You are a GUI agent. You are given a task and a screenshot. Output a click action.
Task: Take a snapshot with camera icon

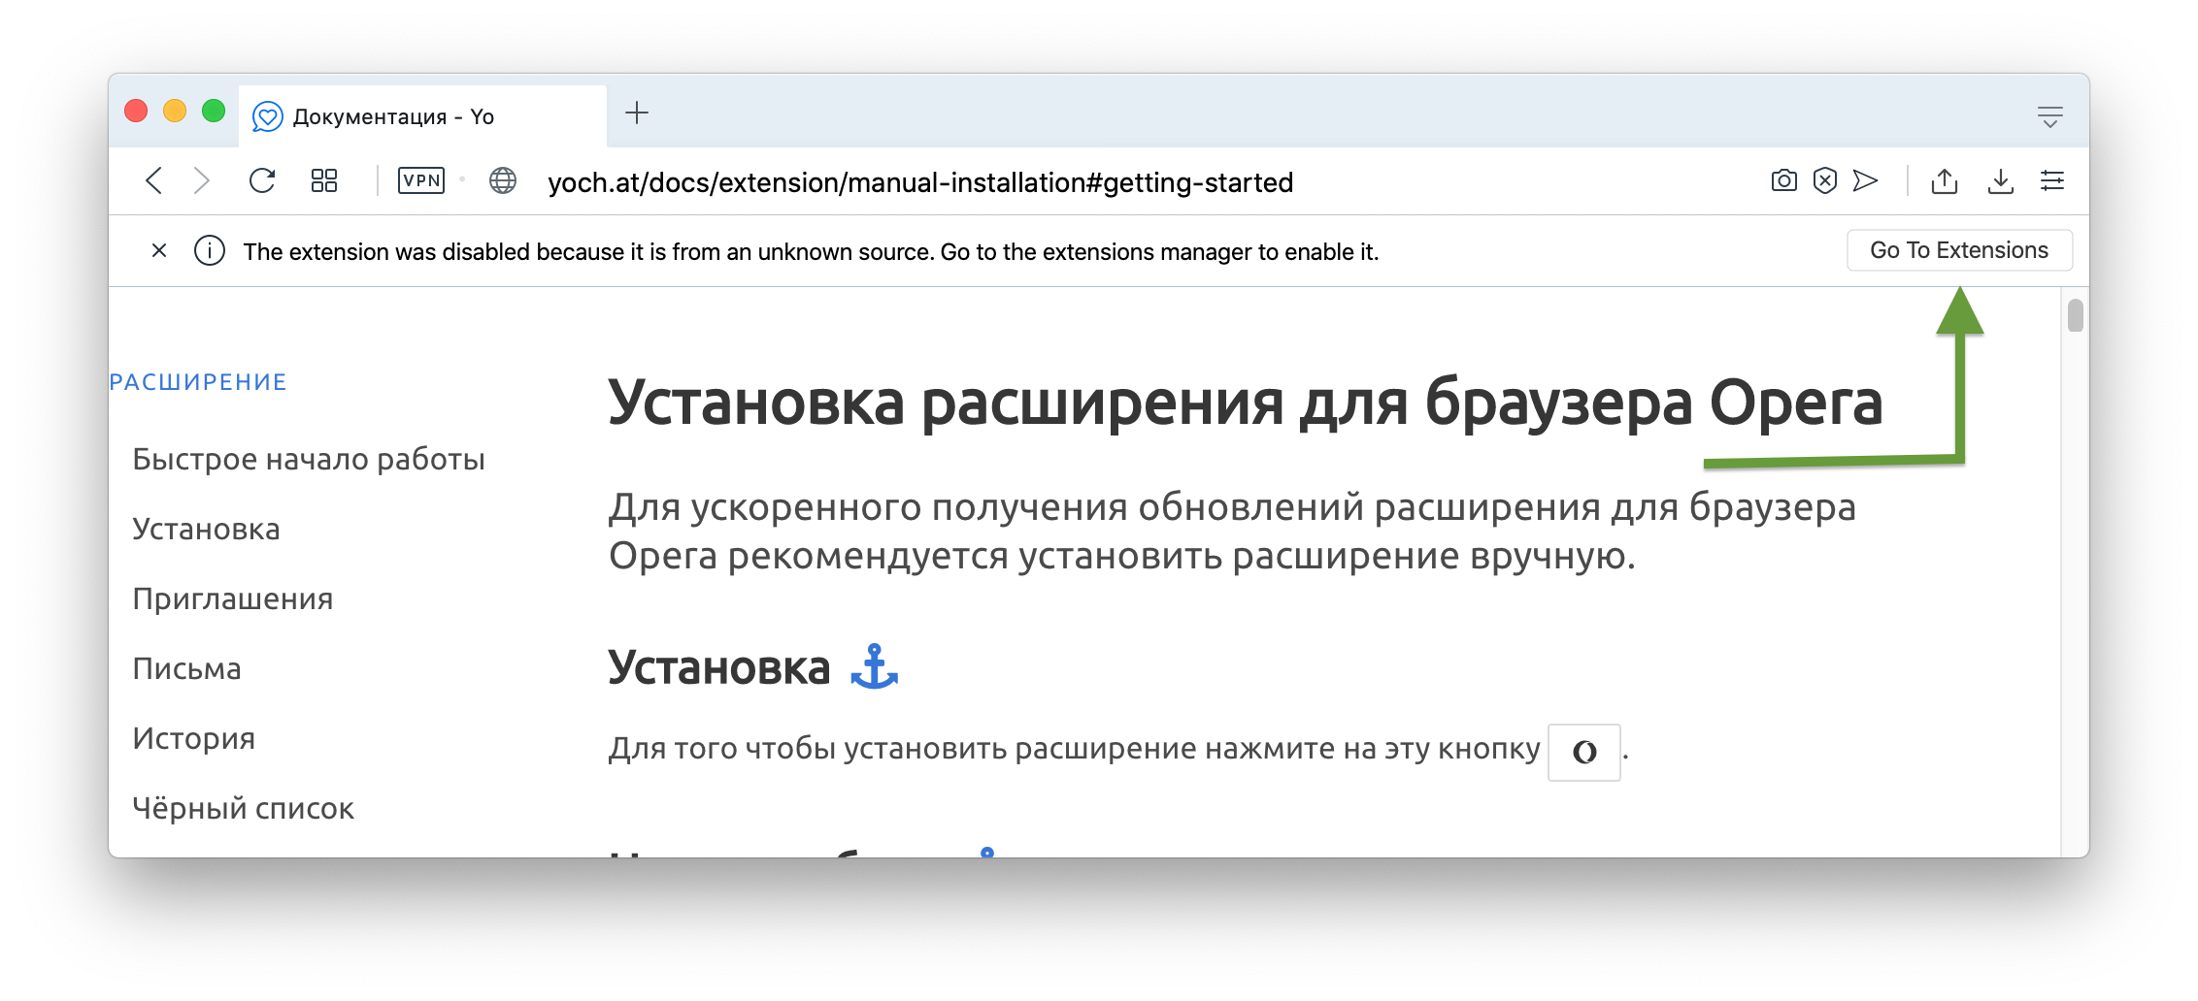(1784, 180)
